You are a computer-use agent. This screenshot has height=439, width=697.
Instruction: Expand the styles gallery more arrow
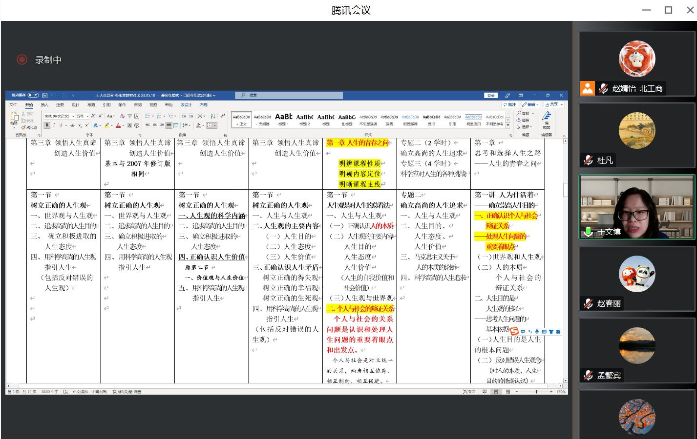click(507, 125)
